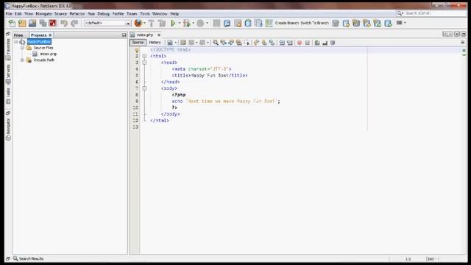Viewport: 471px width, 265px height.
Task: Click the toolbar Search input field
Action: pyautogui.click(x=431, y=13)
